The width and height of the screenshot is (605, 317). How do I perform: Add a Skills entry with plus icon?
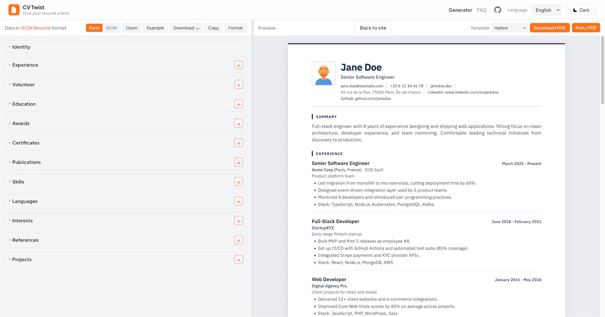239,182
